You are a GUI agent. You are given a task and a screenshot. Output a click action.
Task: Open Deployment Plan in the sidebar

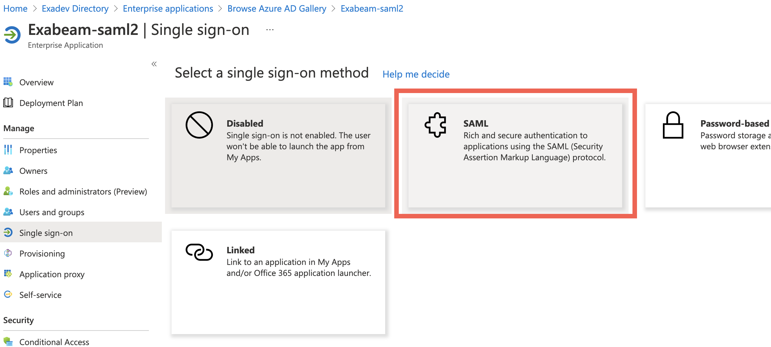81,103
